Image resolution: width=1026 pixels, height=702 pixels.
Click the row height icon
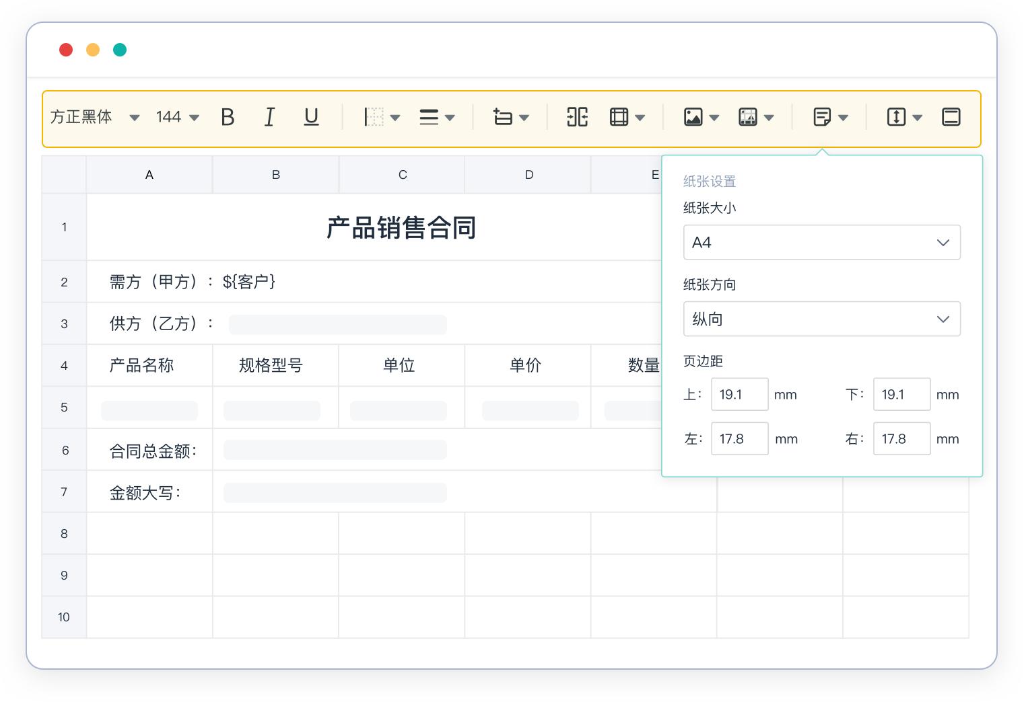tap(896, 117)
